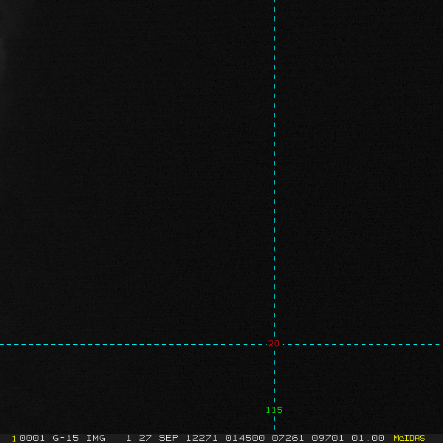The image size is (443, 443).
Task: Click the dark image area right of longitude line
Action: [359, 170]
